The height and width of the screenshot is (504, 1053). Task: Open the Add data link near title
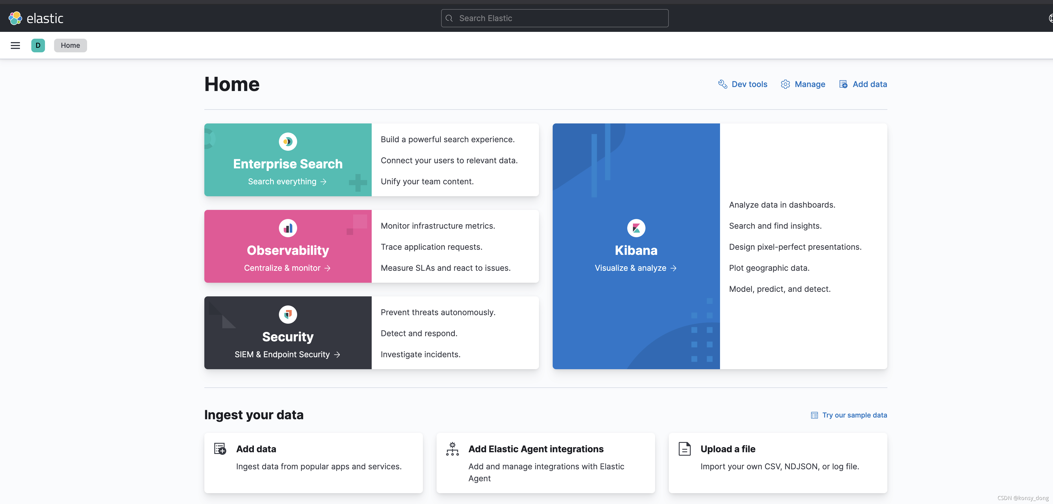pyautogui.click(x=869, y=84)
